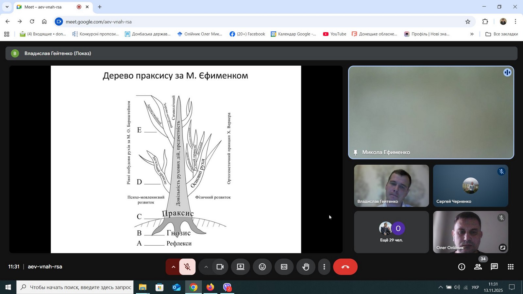Unmute the microphone

(187, 267)
